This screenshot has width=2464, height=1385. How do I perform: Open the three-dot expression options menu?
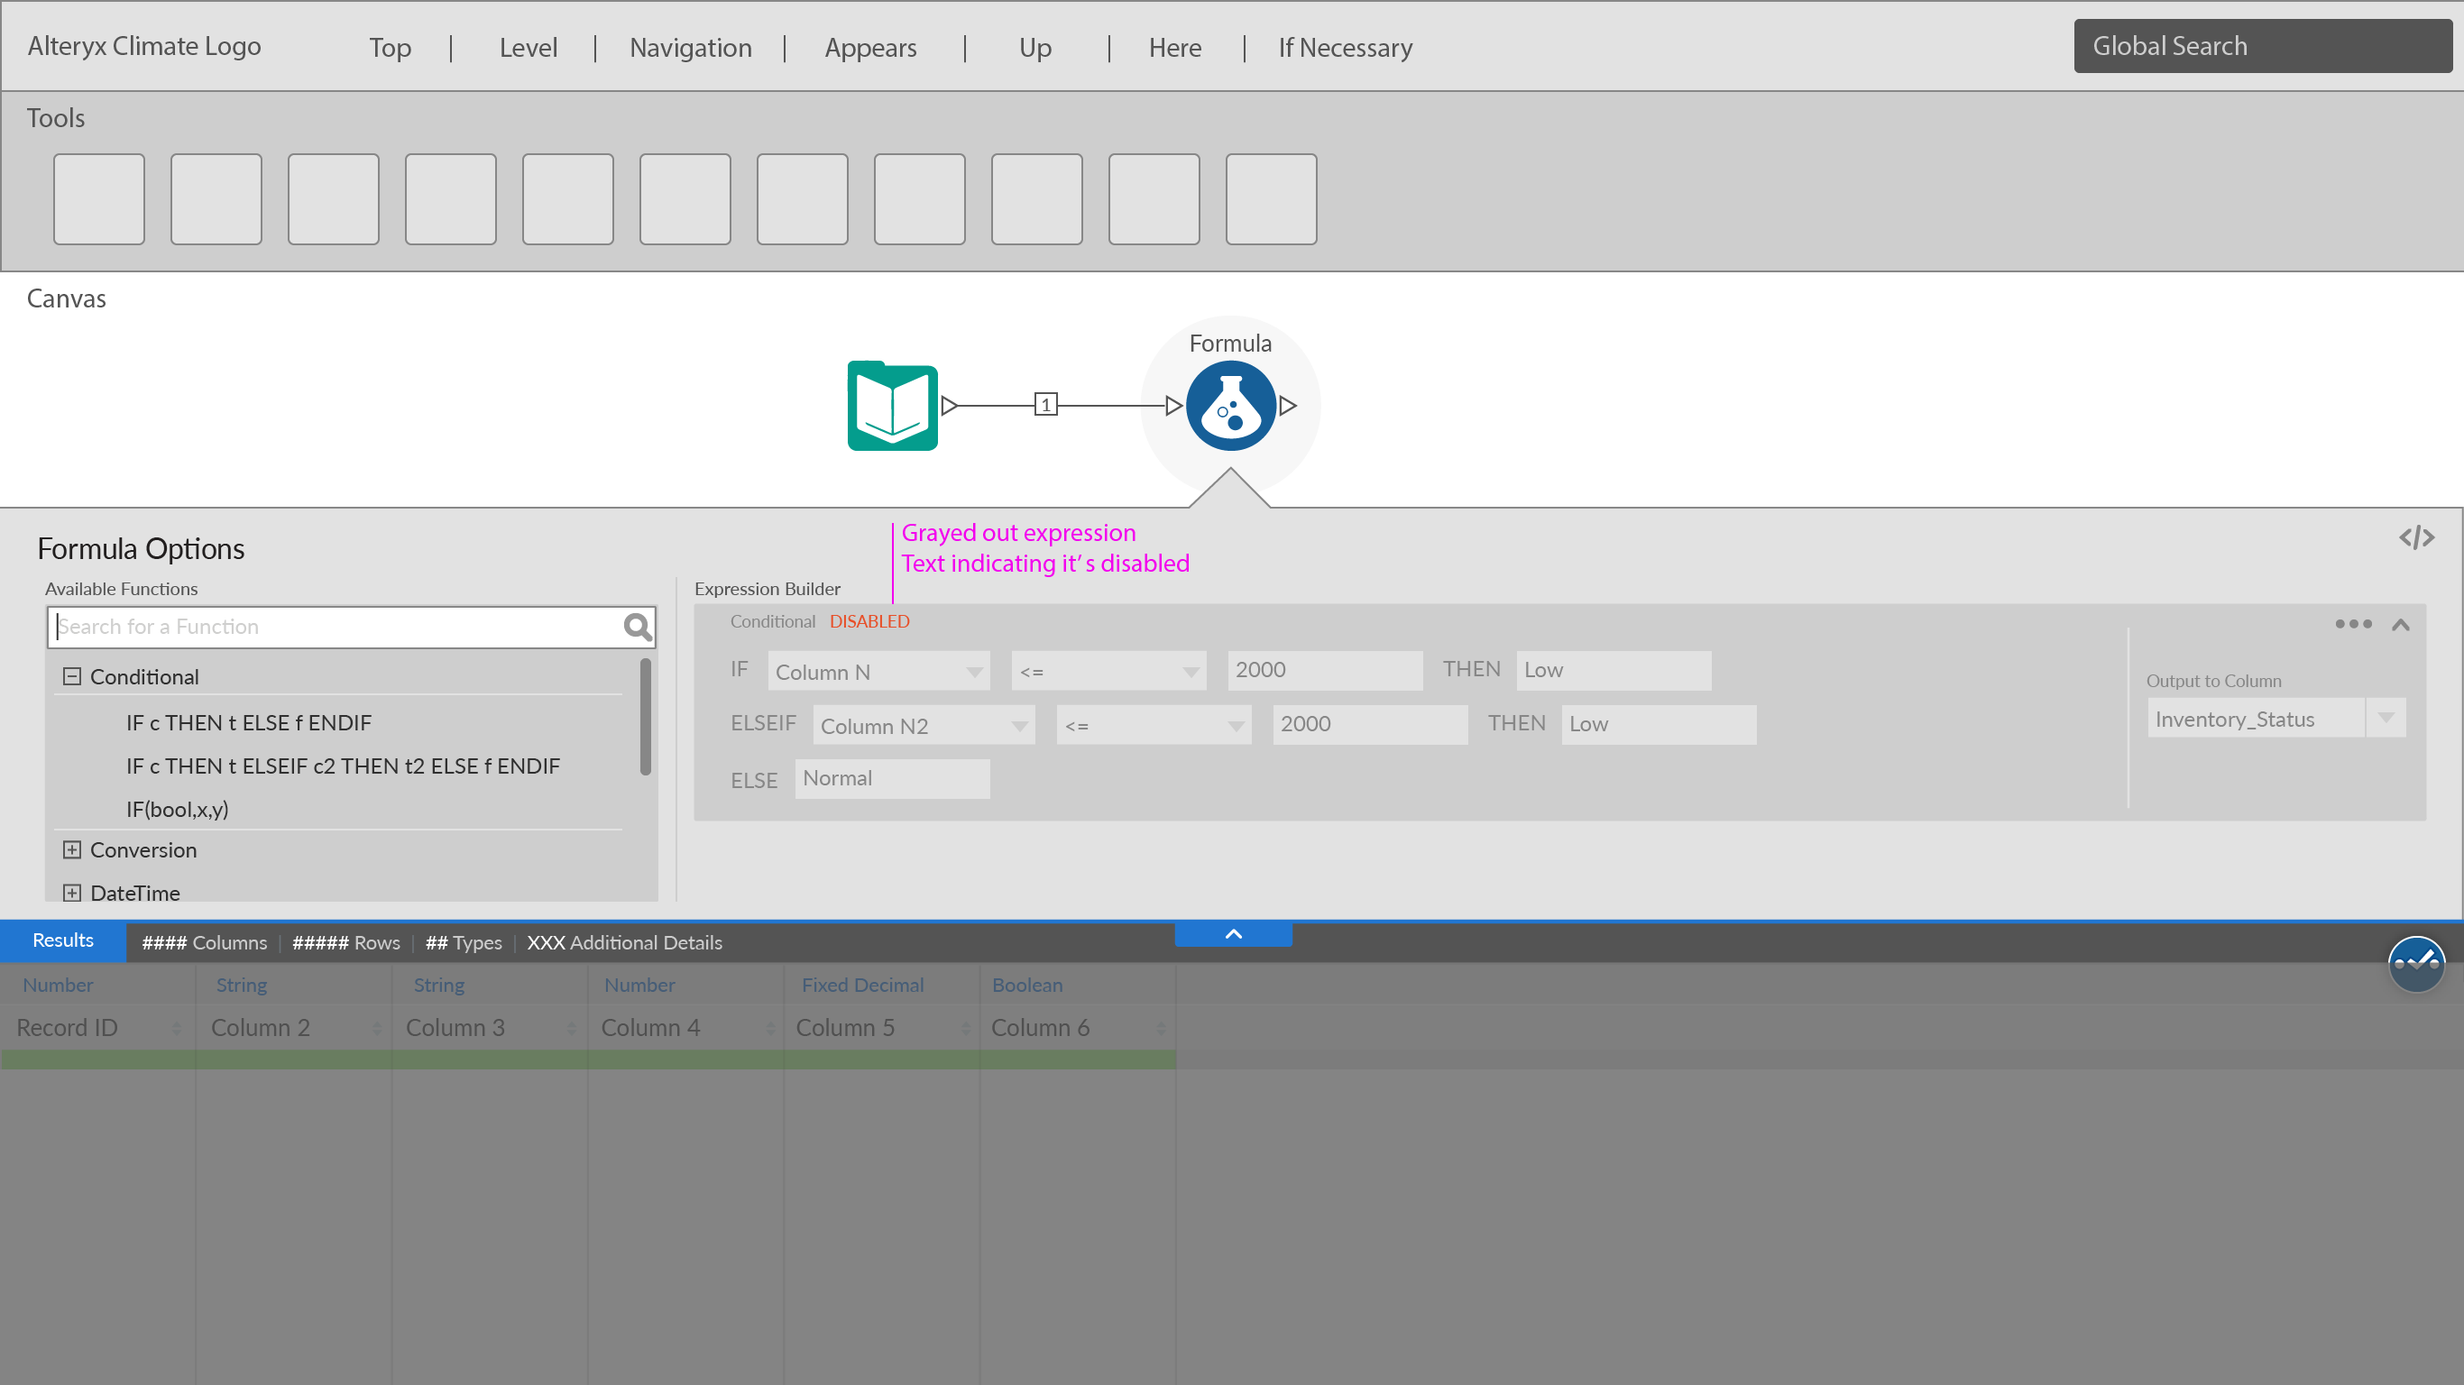[x=2352, y=624]
